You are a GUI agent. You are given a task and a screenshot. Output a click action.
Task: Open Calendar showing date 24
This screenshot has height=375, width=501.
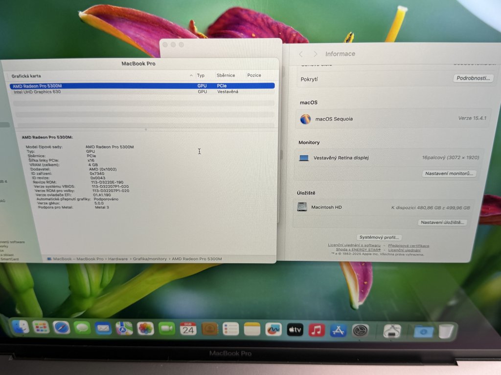[x=188, y=329]
